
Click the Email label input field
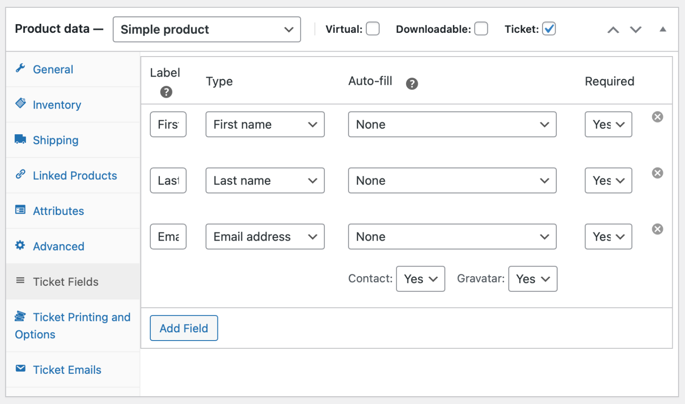tap(168, 236)
